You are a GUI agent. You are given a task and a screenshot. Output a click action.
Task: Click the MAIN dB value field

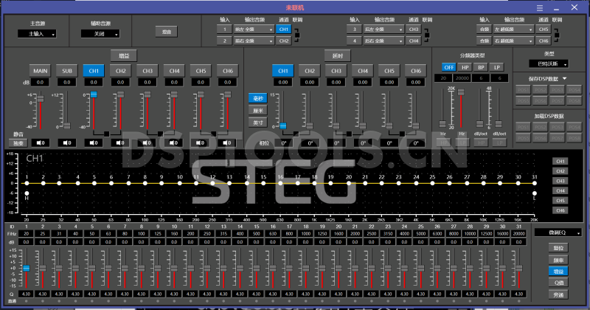pos(41,83)
